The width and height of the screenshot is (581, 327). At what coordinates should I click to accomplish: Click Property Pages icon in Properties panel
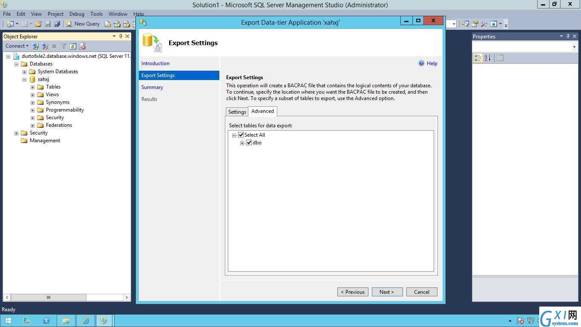(500, 58)
